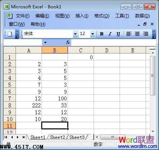Click the vertical scrollbar thumb
159x150 pixels.
click(x=153, y=76)
